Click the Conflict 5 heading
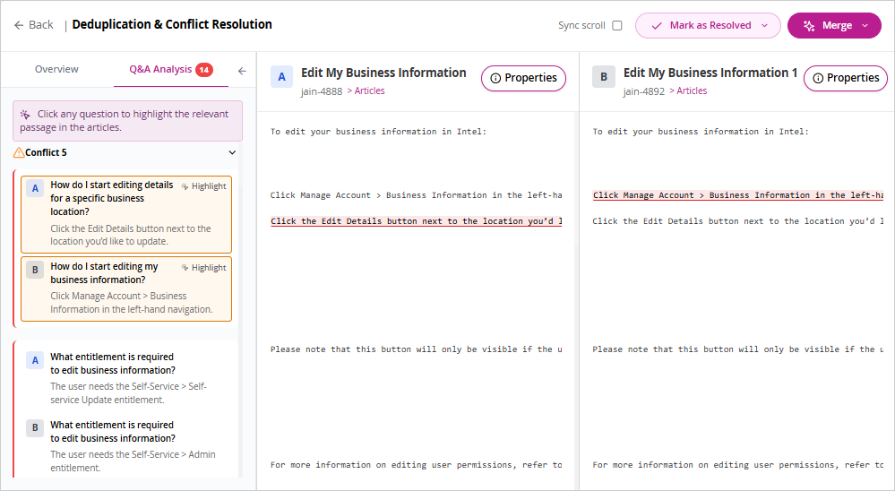895x491 pixels. pos(46,152)
